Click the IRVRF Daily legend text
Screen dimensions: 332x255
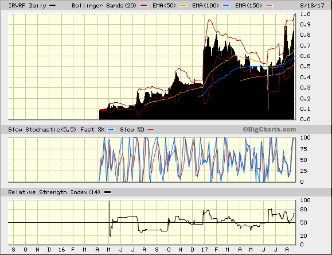(x=28, y=6)
